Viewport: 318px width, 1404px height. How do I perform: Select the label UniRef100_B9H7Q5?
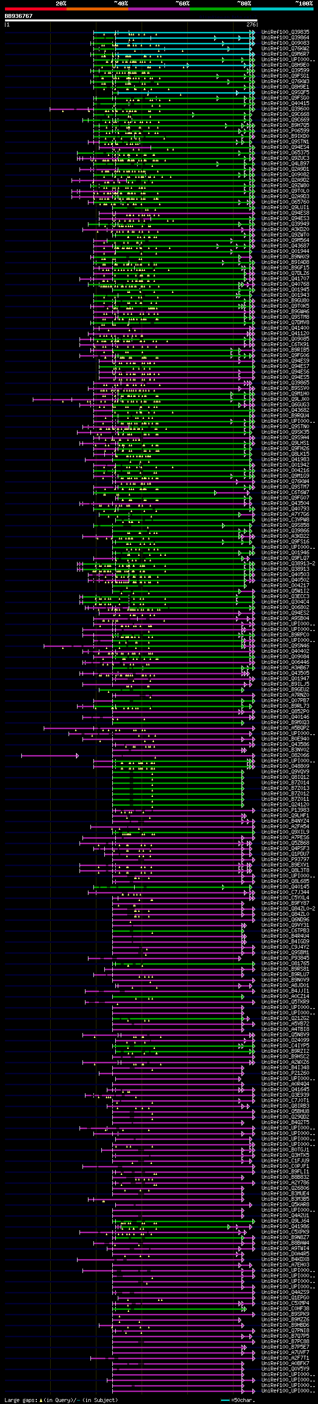pyautogui.click(x=285, y=126)
